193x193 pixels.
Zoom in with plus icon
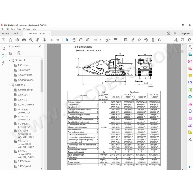pyautogui.click(x=88, y=40)
